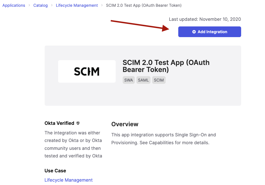Open the Applications breadcrumb
265x185 pixels.
click(13, 5)
